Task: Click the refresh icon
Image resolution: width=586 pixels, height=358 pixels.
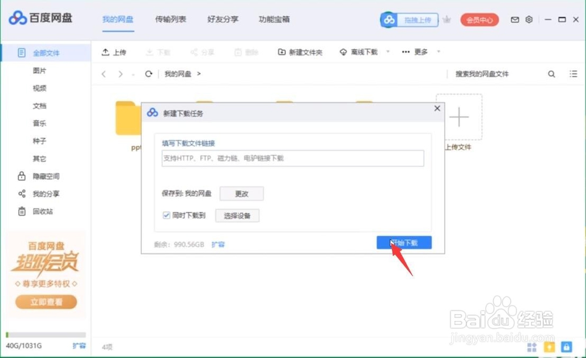Action: coord(149,74)
